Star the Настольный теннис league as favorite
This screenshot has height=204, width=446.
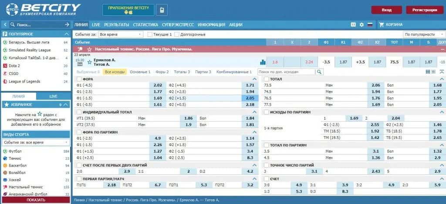click(89, 49)
